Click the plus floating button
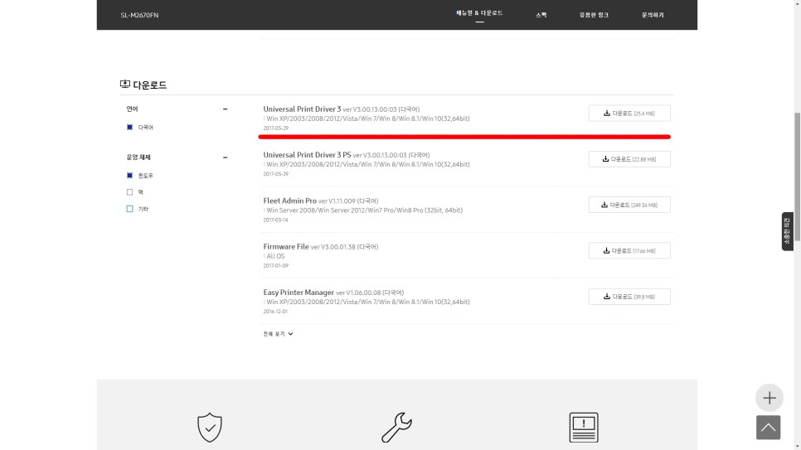801x450 pixels. 769,398
